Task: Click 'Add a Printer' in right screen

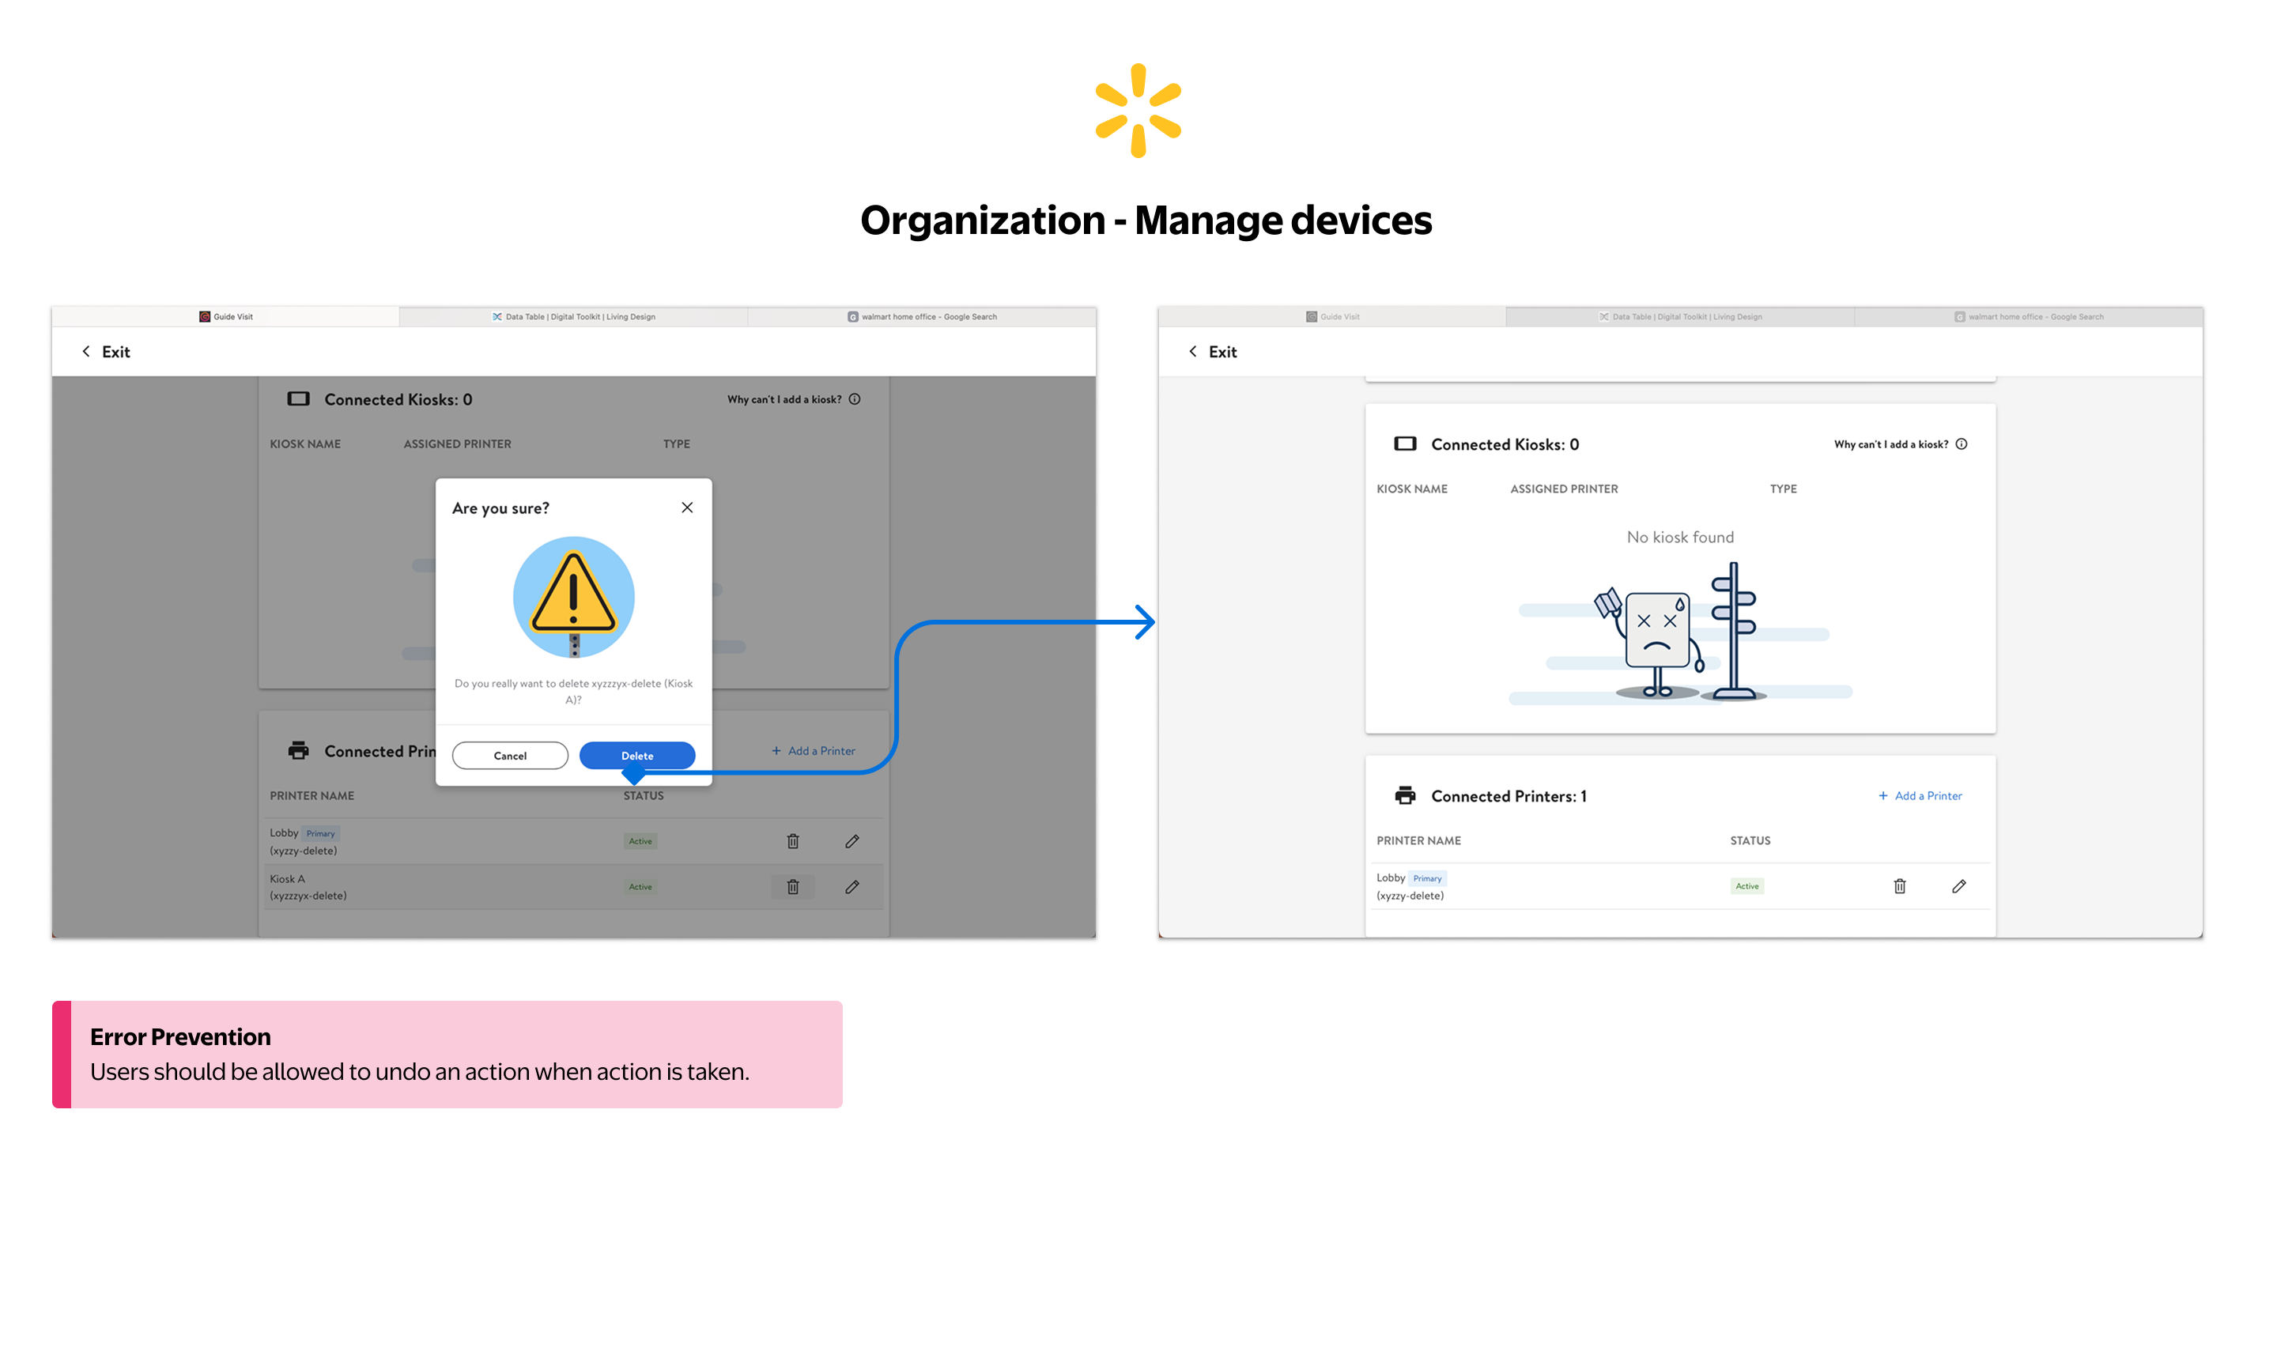Action: pyautogui.click(x=1928, y=795)
